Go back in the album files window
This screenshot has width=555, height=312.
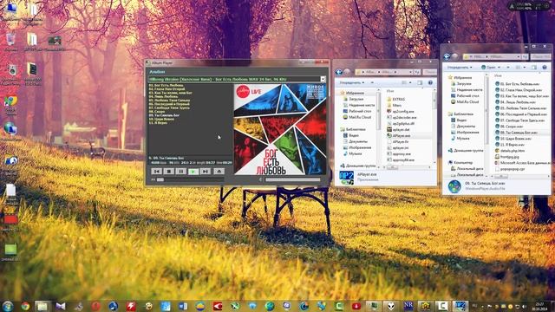click(447, 56)
